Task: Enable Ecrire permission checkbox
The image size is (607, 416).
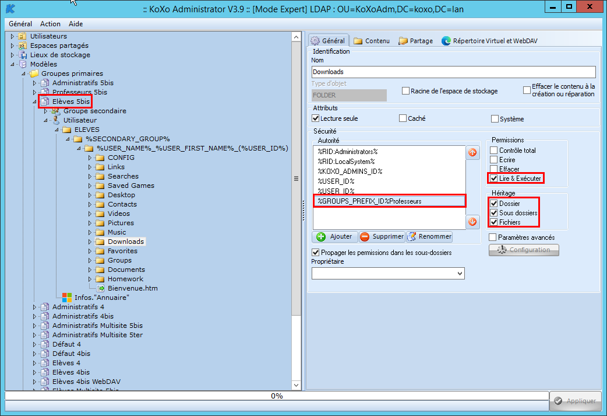Action: click(x=494, y=159)
